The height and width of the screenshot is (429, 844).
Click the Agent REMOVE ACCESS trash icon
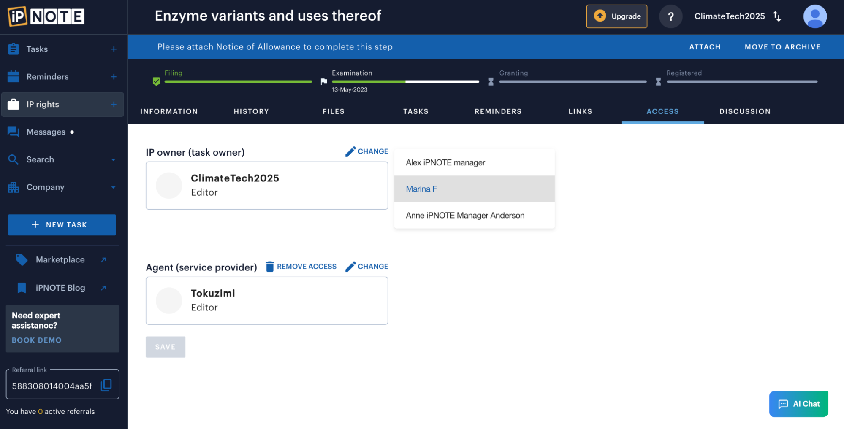[270, 267]
